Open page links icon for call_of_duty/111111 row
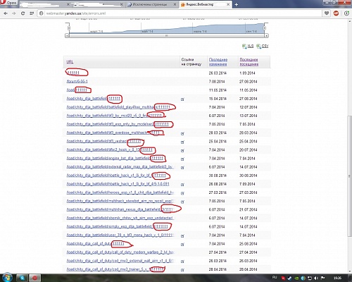The height and width of the screenshot is (282, 352). 182,245
